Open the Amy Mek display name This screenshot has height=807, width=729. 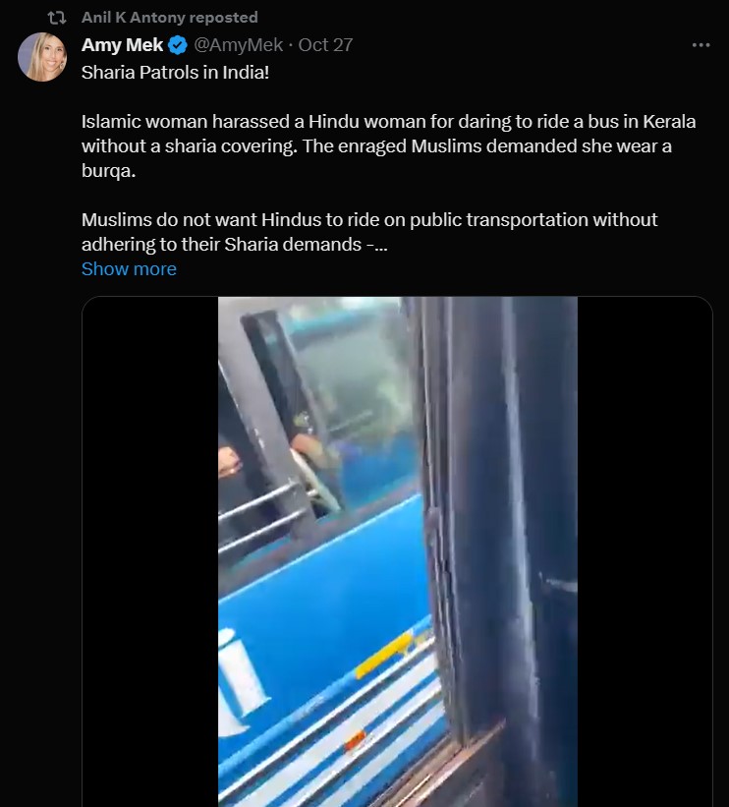122,45
